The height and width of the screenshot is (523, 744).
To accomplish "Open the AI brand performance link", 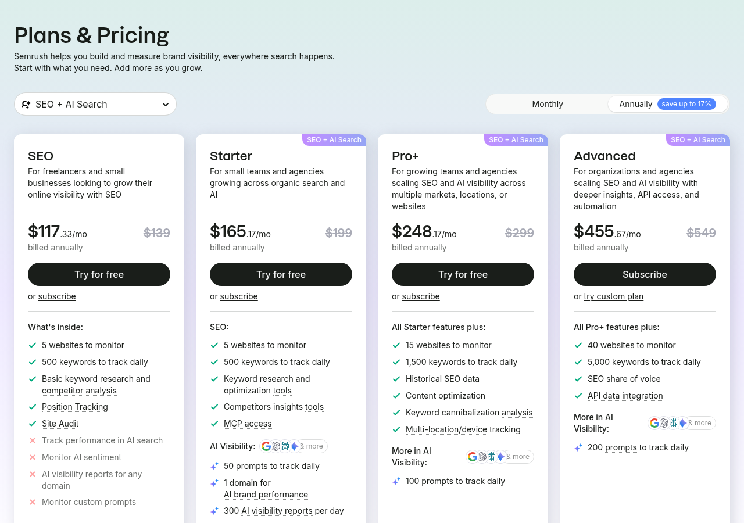I will [x=266, y=495].
